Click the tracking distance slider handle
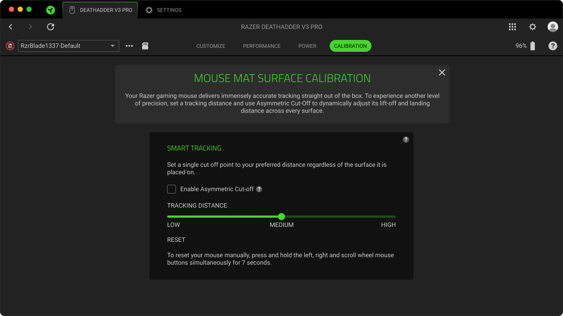Viewport: 563px width, 316px height. (x=281, y=216)
